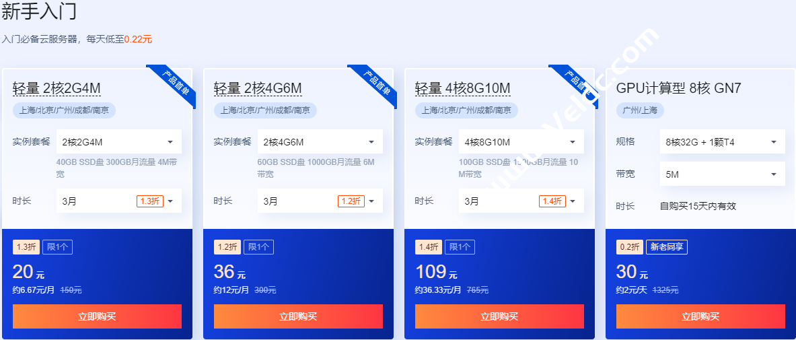Open duration dropdown showing 1.2折
796x340 pixels.
point(320,201)
